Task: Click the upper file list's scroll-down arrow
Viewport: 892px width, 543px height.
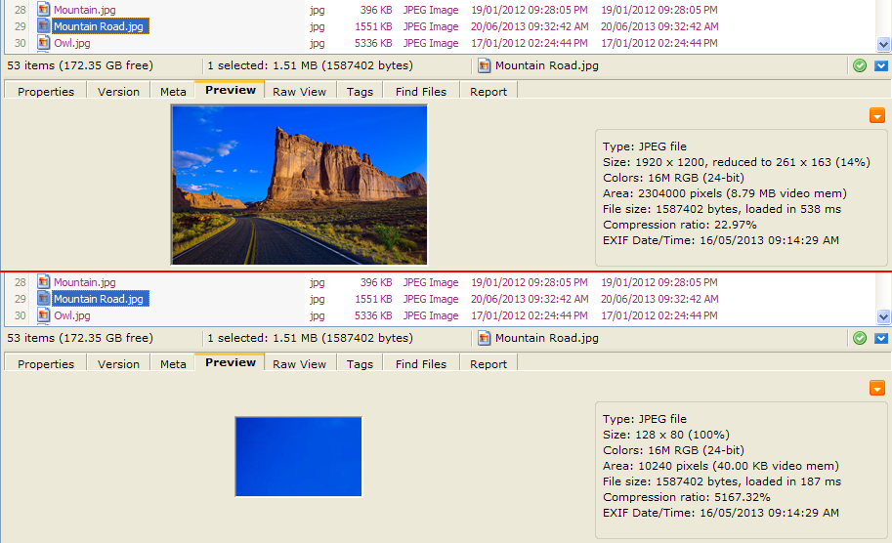Action: click(x=883, y=44)
